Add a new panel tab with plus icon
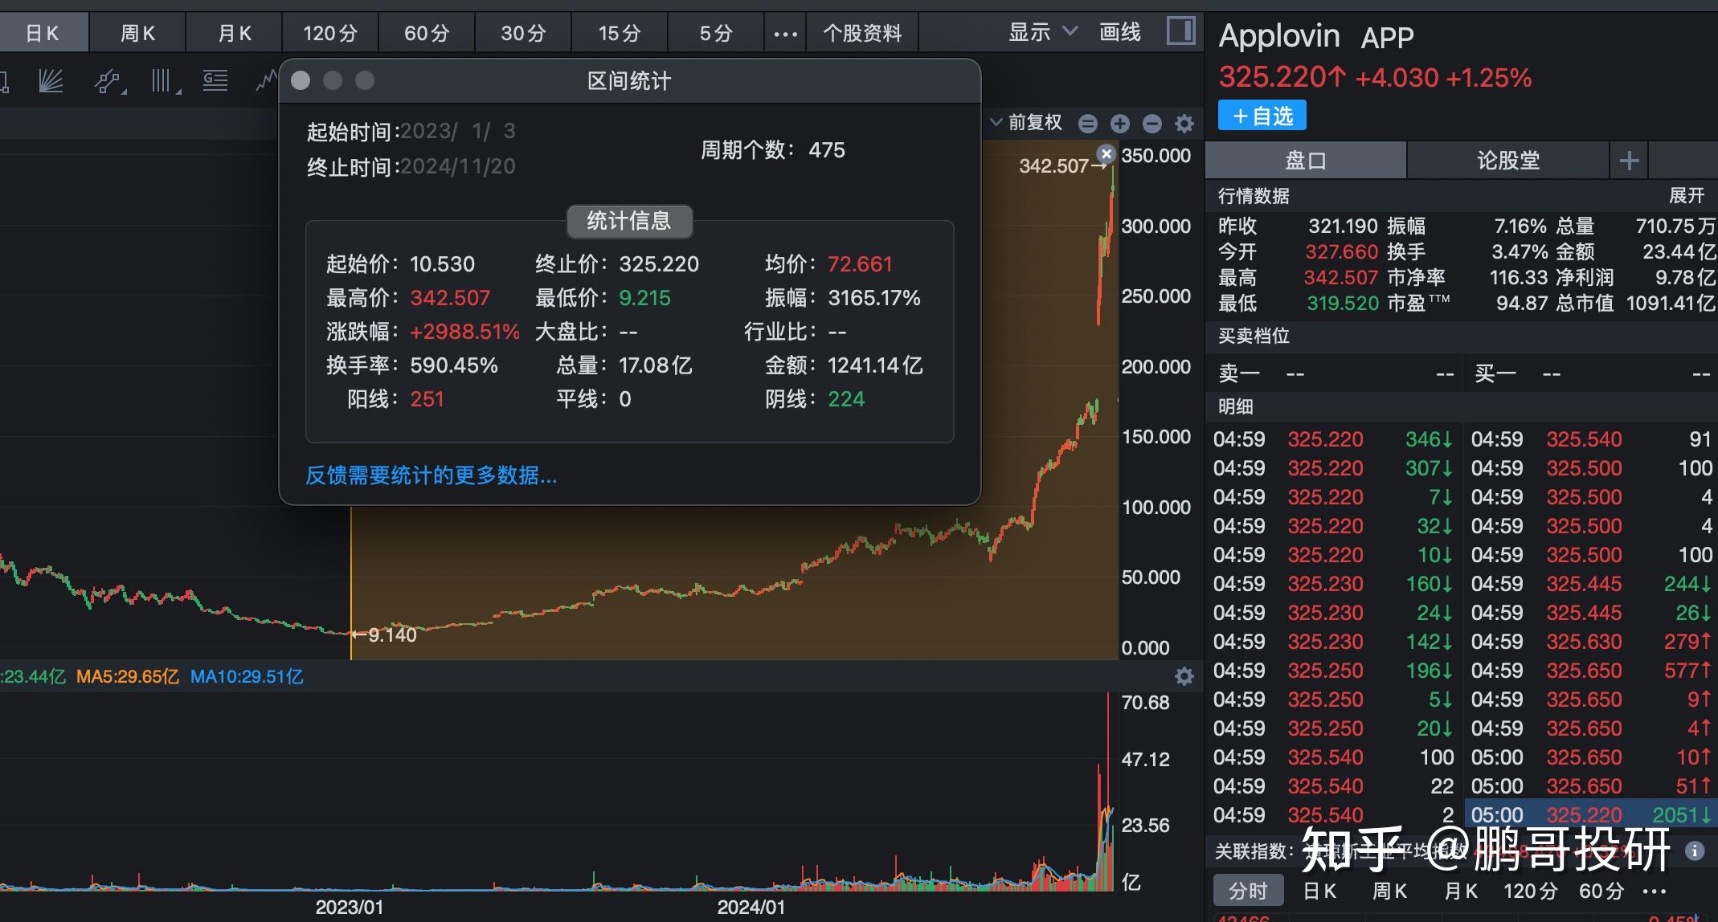Screen dimensions: 1718x922 tap(1629, 161)
